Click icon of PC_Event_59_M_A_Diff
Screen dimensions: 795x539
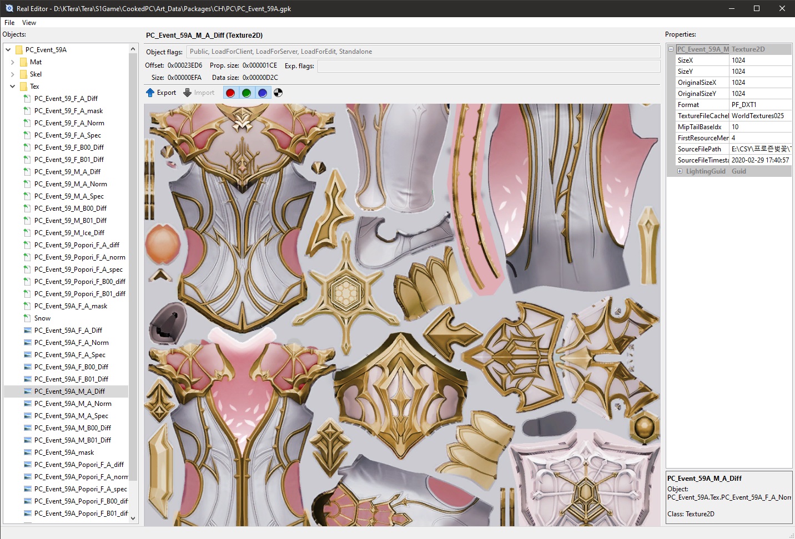tap(27, 172)
